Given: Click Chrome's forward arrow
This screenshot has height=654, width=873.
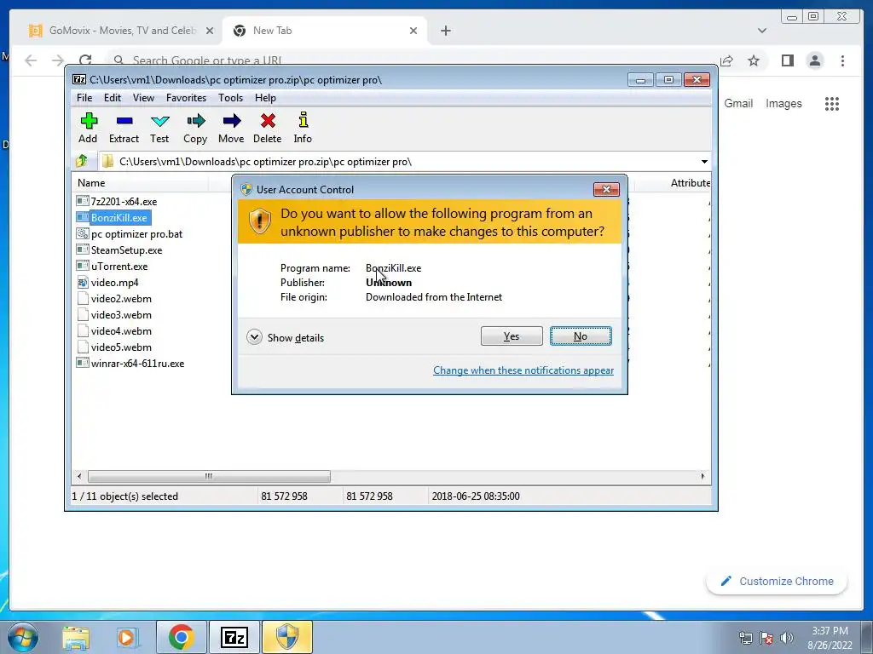Looking at the screenshot, I should tap(58, 60).
